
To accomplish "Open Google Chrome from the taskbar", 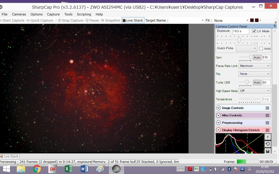I will pyautogui.click(x=37, y=169).
